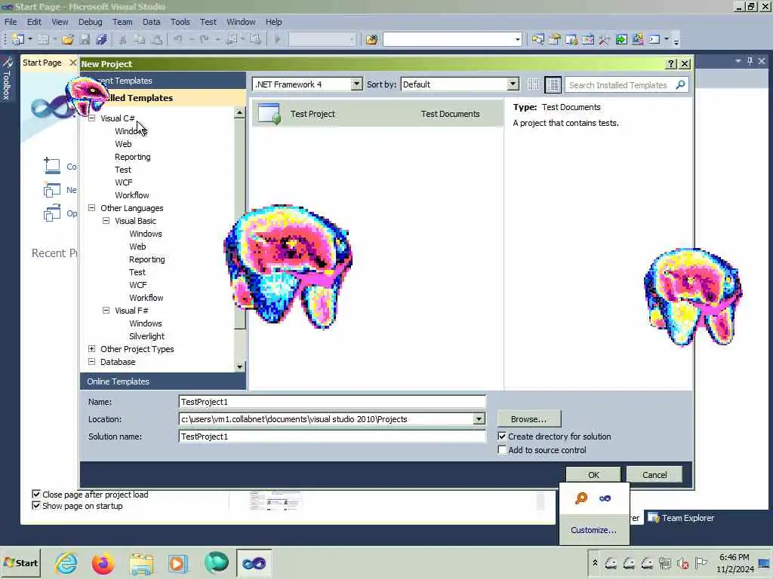Click the Redo toolbar icon
The width and height of the screenshot is (773, 579).
[x=204, y=39]
